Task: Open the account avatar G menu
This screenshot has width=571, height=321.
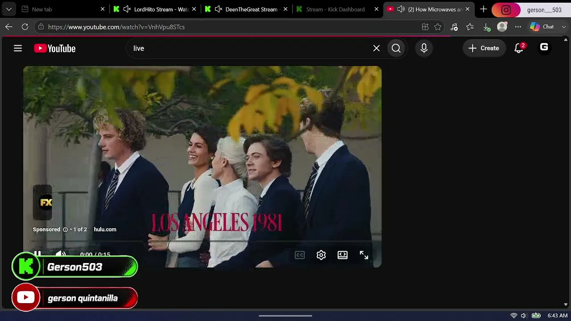Action: (544, 47)
